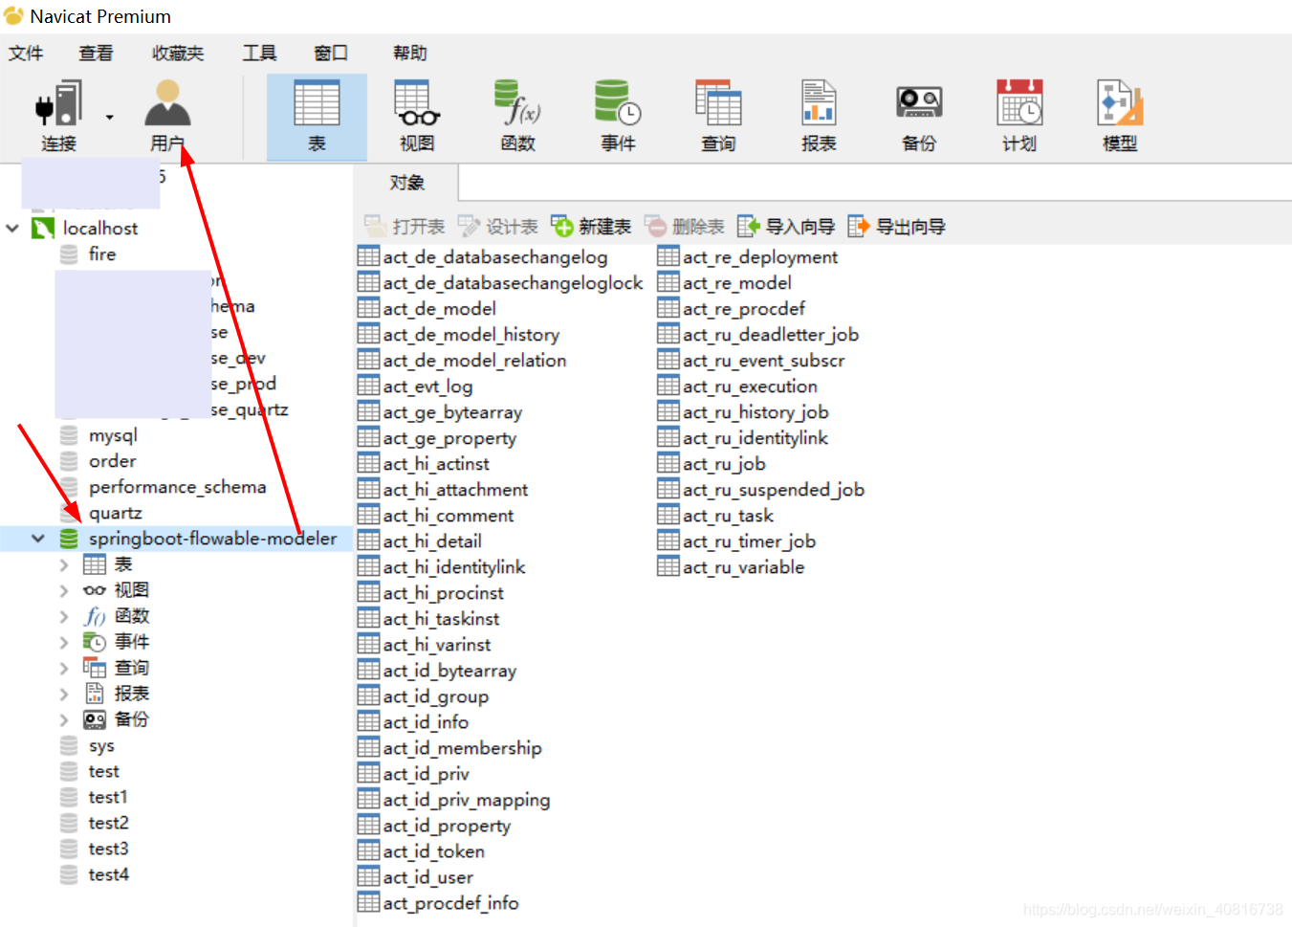Image resolution: width=1292 pixels, height=927 pixels.
Task: Open the 报表 report toolbar icon
Action: point(819,117)
